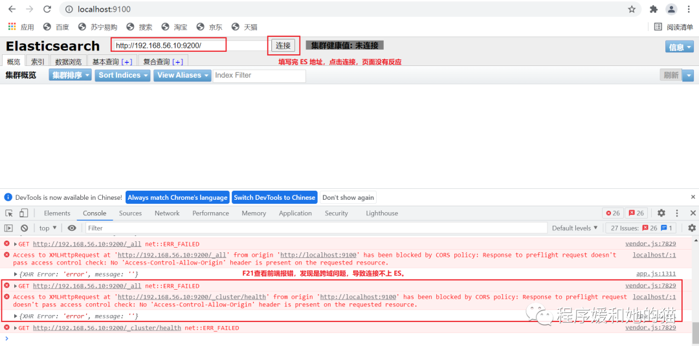Open the Sort Indices dropdown

(122, 75)
